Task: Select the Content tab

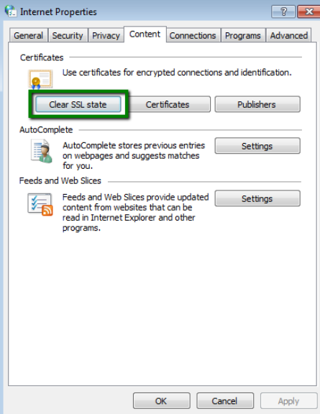Action: 145,34
